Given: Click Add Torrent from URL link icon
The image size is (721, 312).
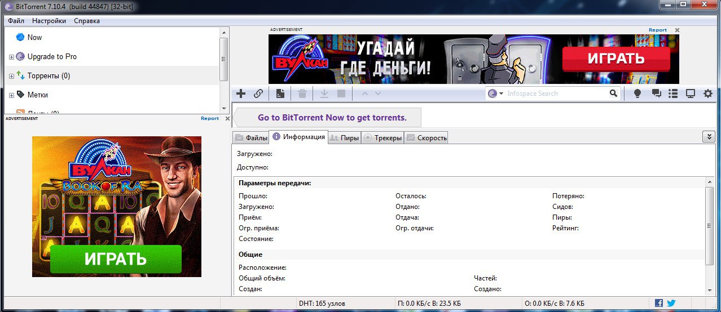Looking at the screenshot, I should [258, 93].
